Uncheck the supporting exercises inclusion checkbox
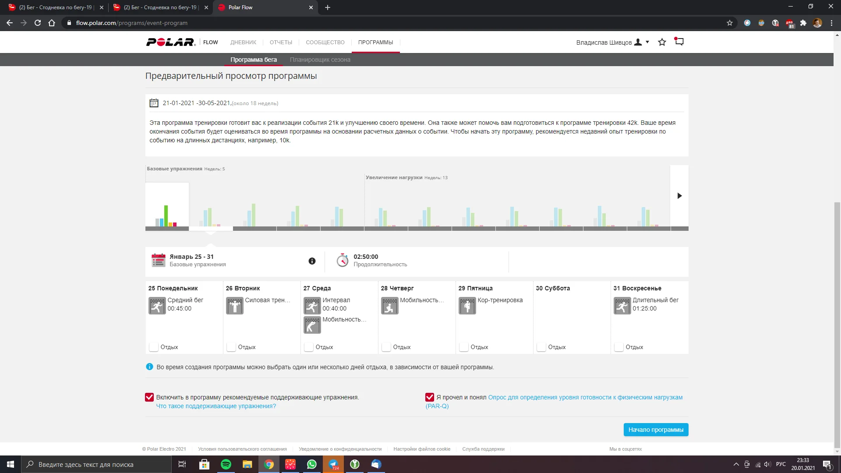The image size is (841, 473). (149, 397)
